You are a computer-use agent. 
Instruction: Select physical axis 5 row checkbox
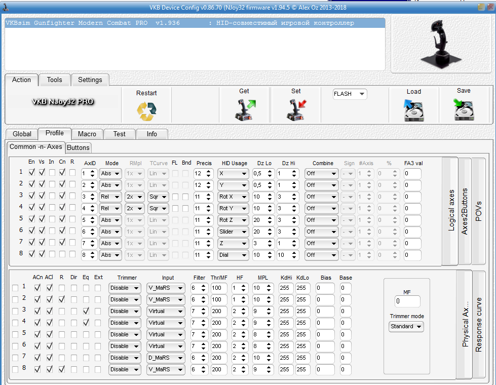[15, 335]
